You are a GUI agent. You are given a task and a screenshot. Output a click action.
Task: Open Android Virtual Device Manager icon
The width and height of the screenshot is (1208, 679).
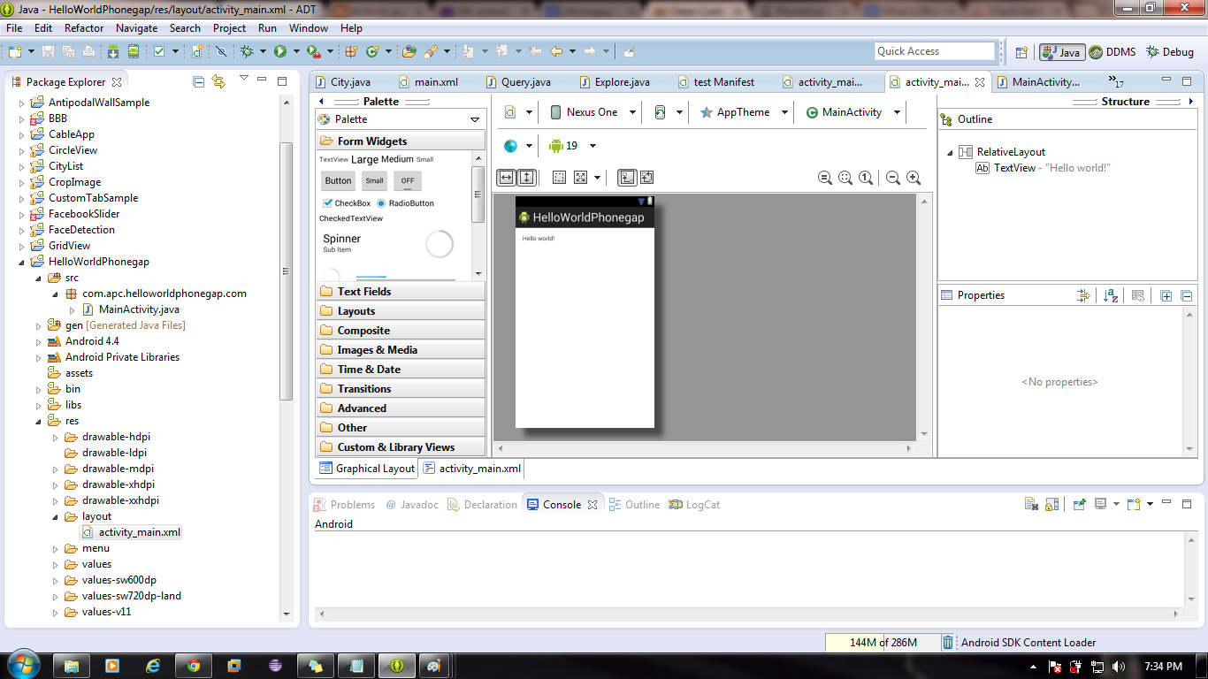[x=134, y=51]
